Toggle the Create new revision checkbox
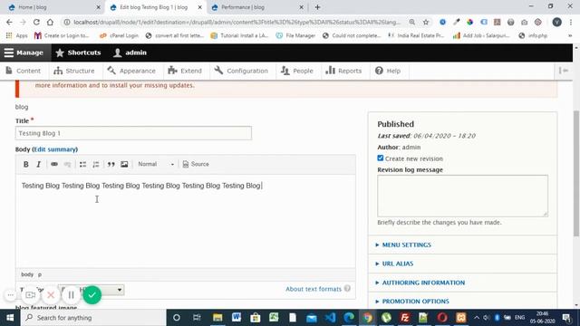580x326 pixels. tap(381, 158)
